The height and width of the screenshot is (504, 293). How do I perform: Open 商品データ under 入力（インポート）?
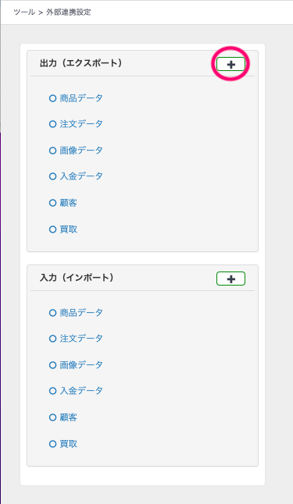[x=81, y=312]
